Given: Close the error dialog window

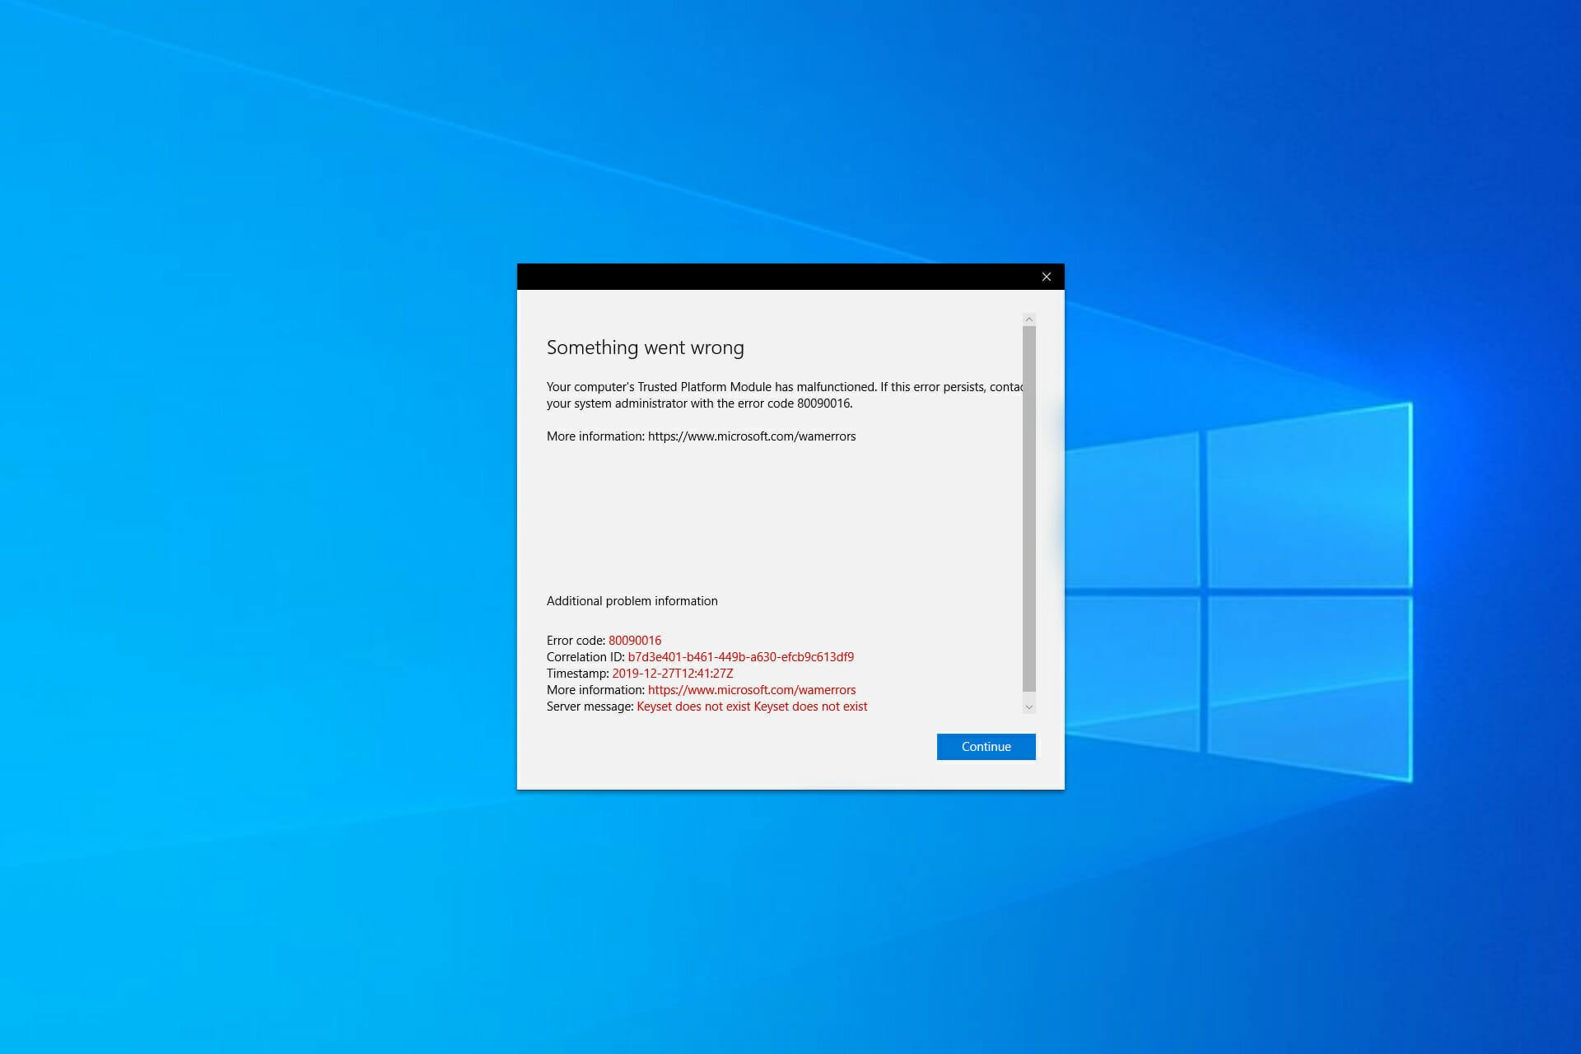Looking at the screenshot, I should tap(1046, 277).
